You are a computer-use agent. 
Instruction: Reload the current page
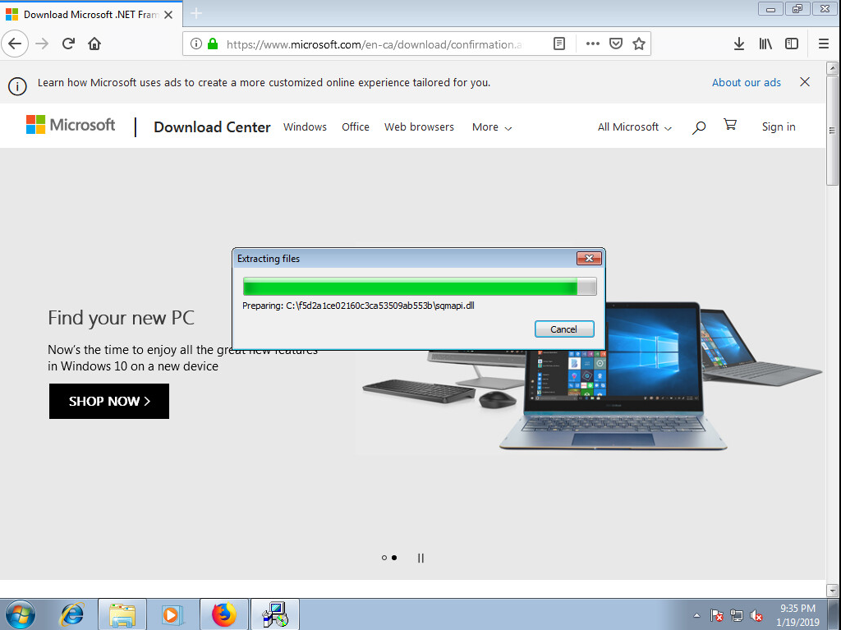click(68, 44)
